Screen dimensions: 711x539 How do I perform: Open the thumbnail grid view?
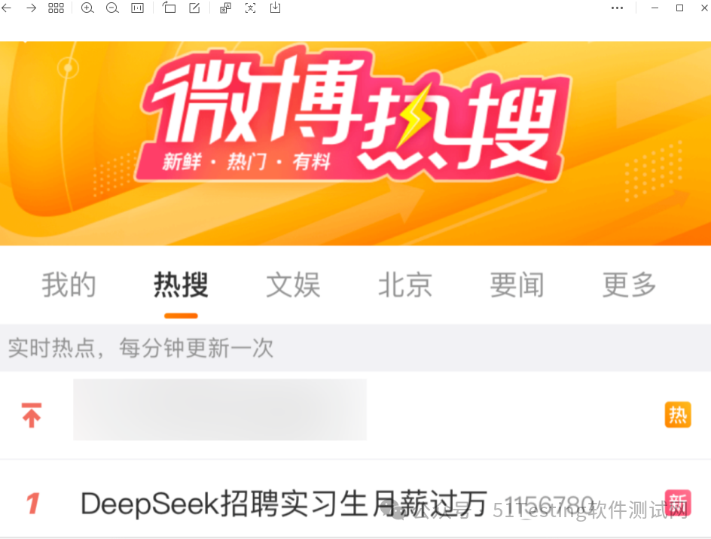[56, 8]
